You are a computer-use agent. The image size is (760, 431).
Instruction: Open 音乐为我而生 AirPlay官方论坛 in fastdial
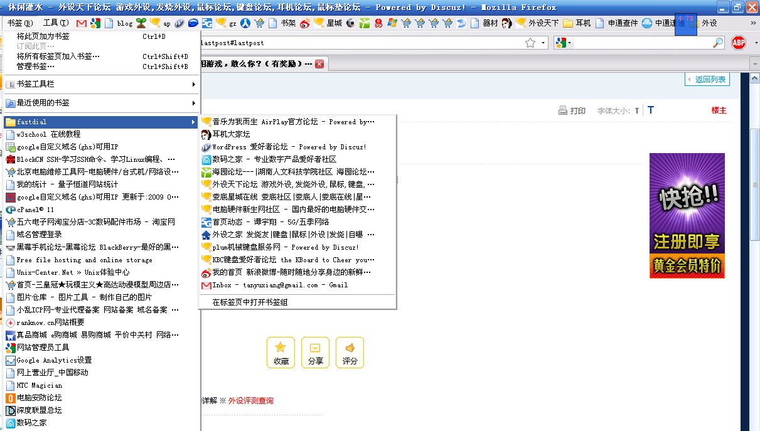click(x=298, y=122)
